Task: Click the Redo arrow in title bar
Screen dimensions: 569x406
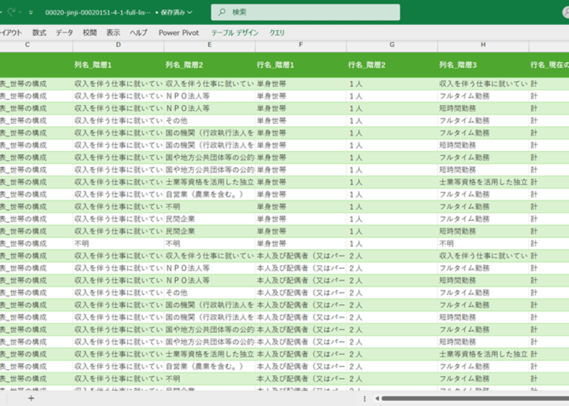Action: pos(11,12)
